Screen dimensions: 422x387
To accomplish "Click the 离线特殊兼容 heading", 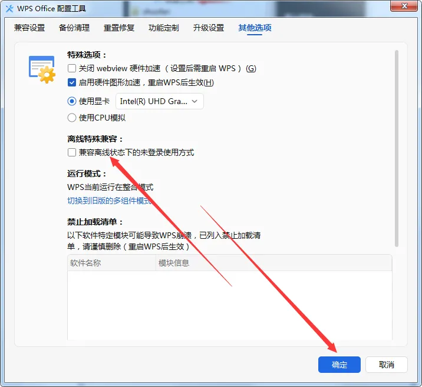I will tap(95, 139).
